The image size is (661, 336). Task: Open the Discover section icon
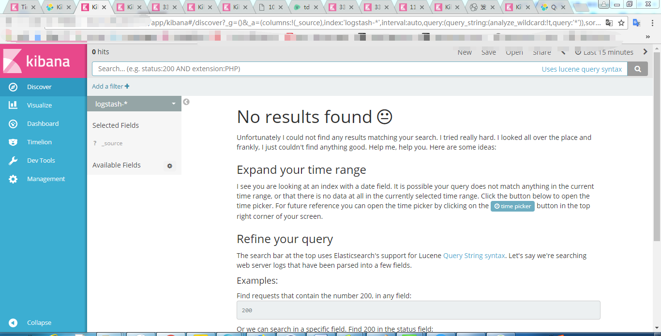coord(13,87)
